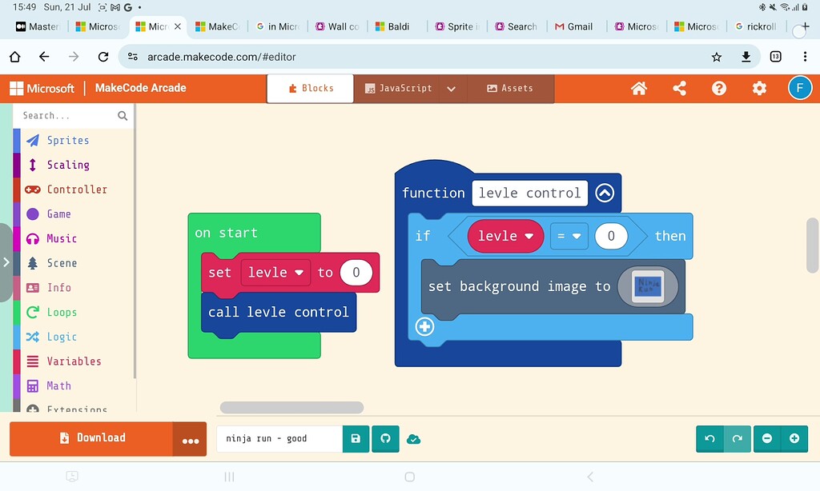Open browser downloads icon
This screenshot has width=820, height=491.
coord(746,57)
